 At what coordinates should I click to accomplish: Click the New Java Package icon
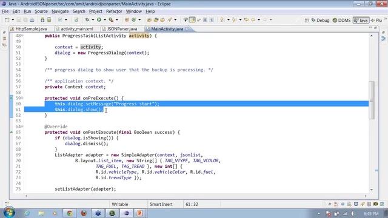coord(127,20)
